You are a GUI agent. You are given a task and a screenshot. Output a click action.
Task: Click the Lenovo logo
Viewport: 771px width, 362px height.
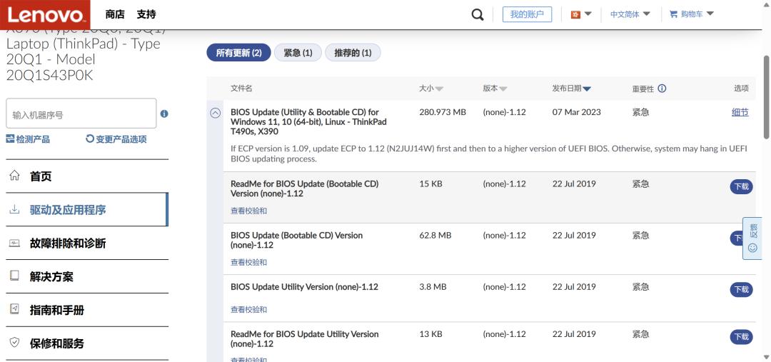tap(45, 14)
